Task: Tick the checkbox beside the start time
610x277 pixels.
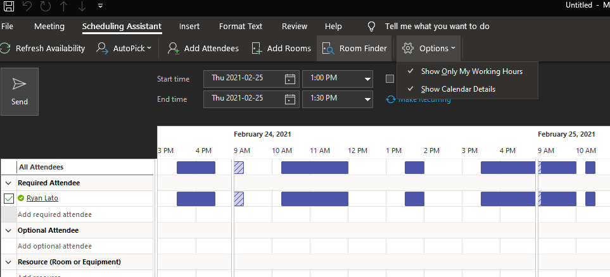Action: (390, 79)
